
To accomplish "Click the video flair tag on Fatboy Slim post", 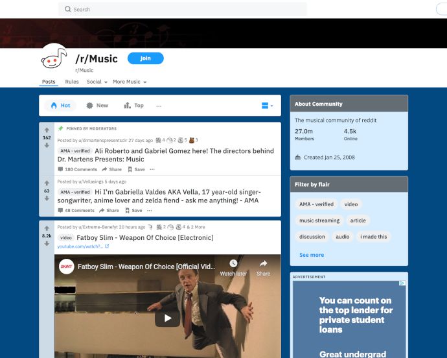I will [66, 238].
